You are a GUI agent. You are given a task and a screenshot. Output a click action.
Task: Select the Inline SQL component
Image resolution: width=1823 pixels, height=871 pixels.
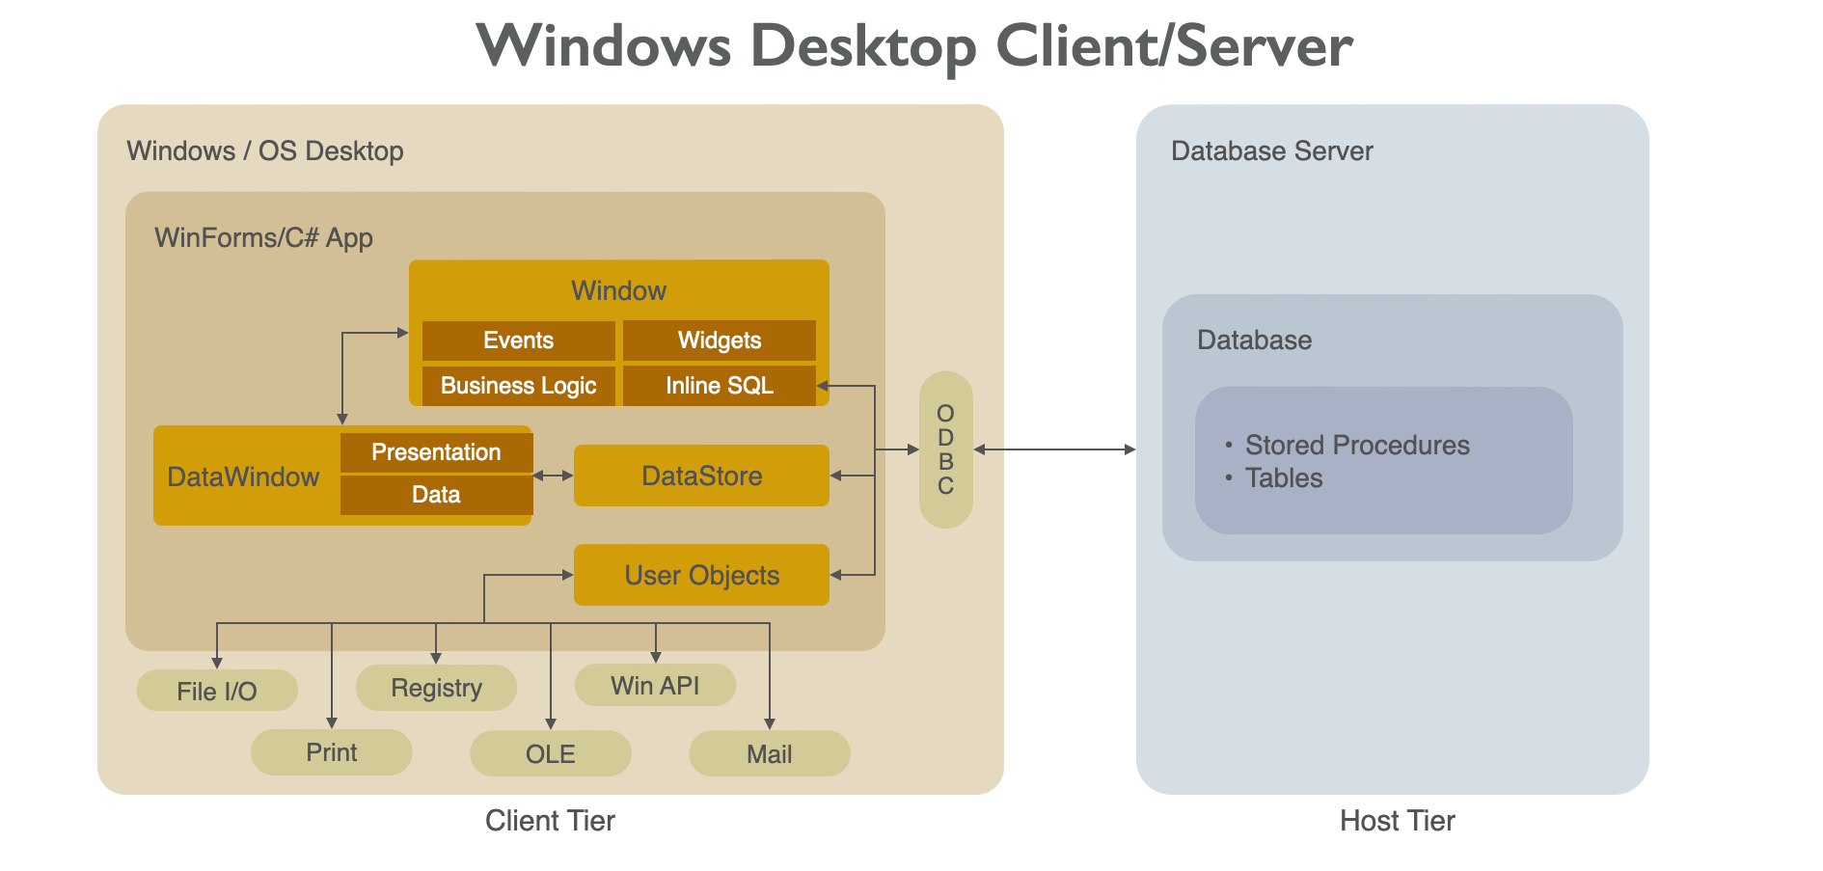pos(720,386)
